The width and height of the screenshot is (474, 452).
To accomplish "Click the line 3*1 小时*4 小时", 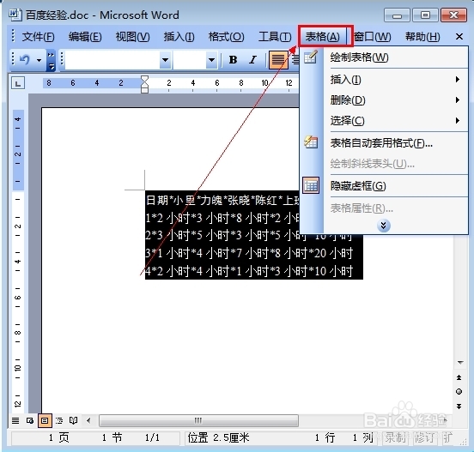I will click(x=249, y=253).
